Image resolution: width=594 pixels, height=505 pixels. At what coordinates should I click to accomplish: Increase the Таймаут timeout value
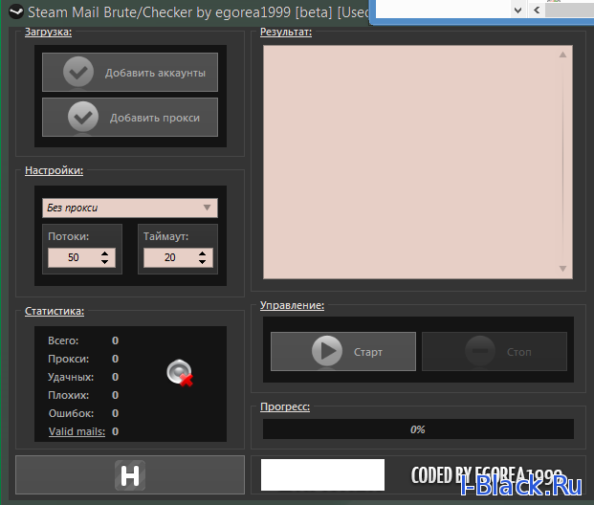(202, 253)
